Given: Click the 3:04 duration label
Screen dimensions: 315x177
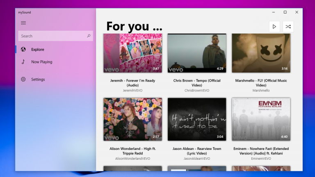Looking at the screenshot, I should [220, 137].
